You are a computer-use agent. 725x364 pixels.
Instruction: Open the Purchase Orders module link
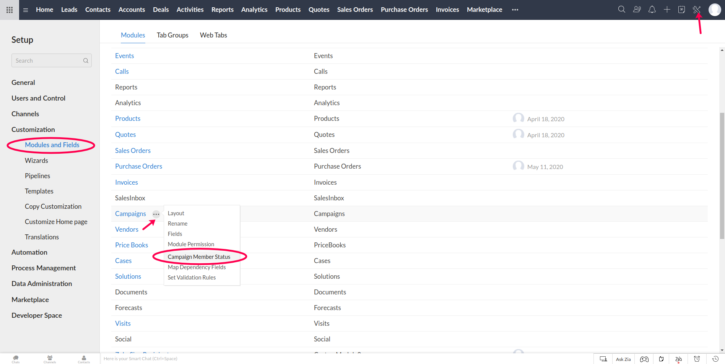tap(138, 166)
